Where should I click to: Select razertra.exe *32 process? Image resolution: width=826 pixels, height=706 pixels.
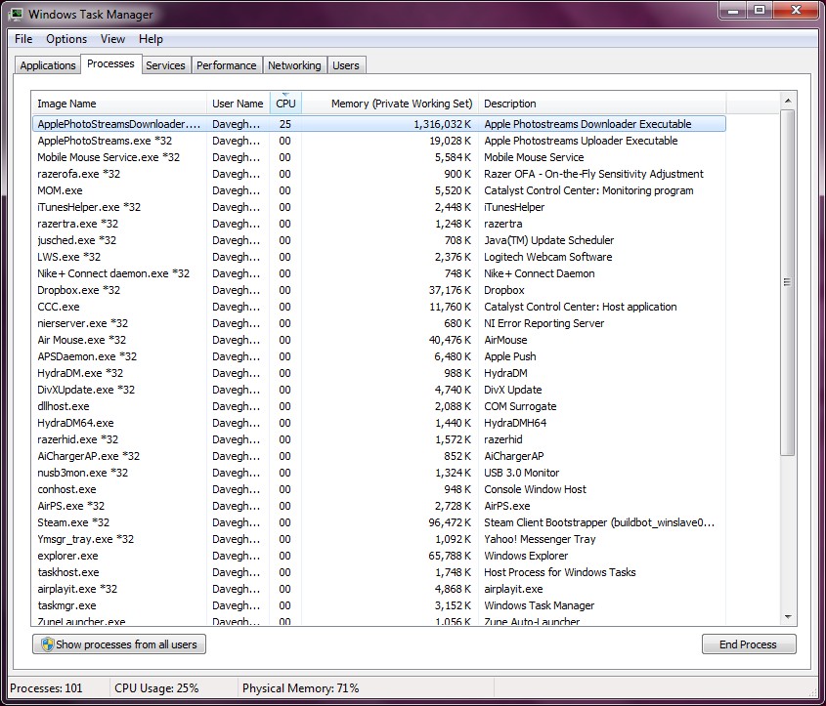[378, 224]
